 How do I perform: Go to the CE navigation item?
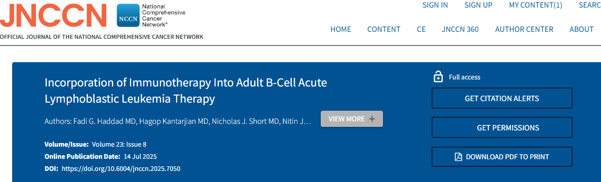(421, 29)
